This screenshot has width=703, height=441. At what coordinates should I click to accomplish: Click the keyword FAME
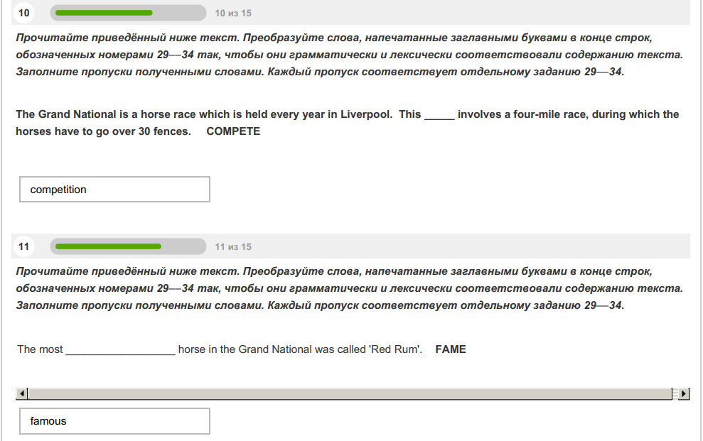coord(451,349)
